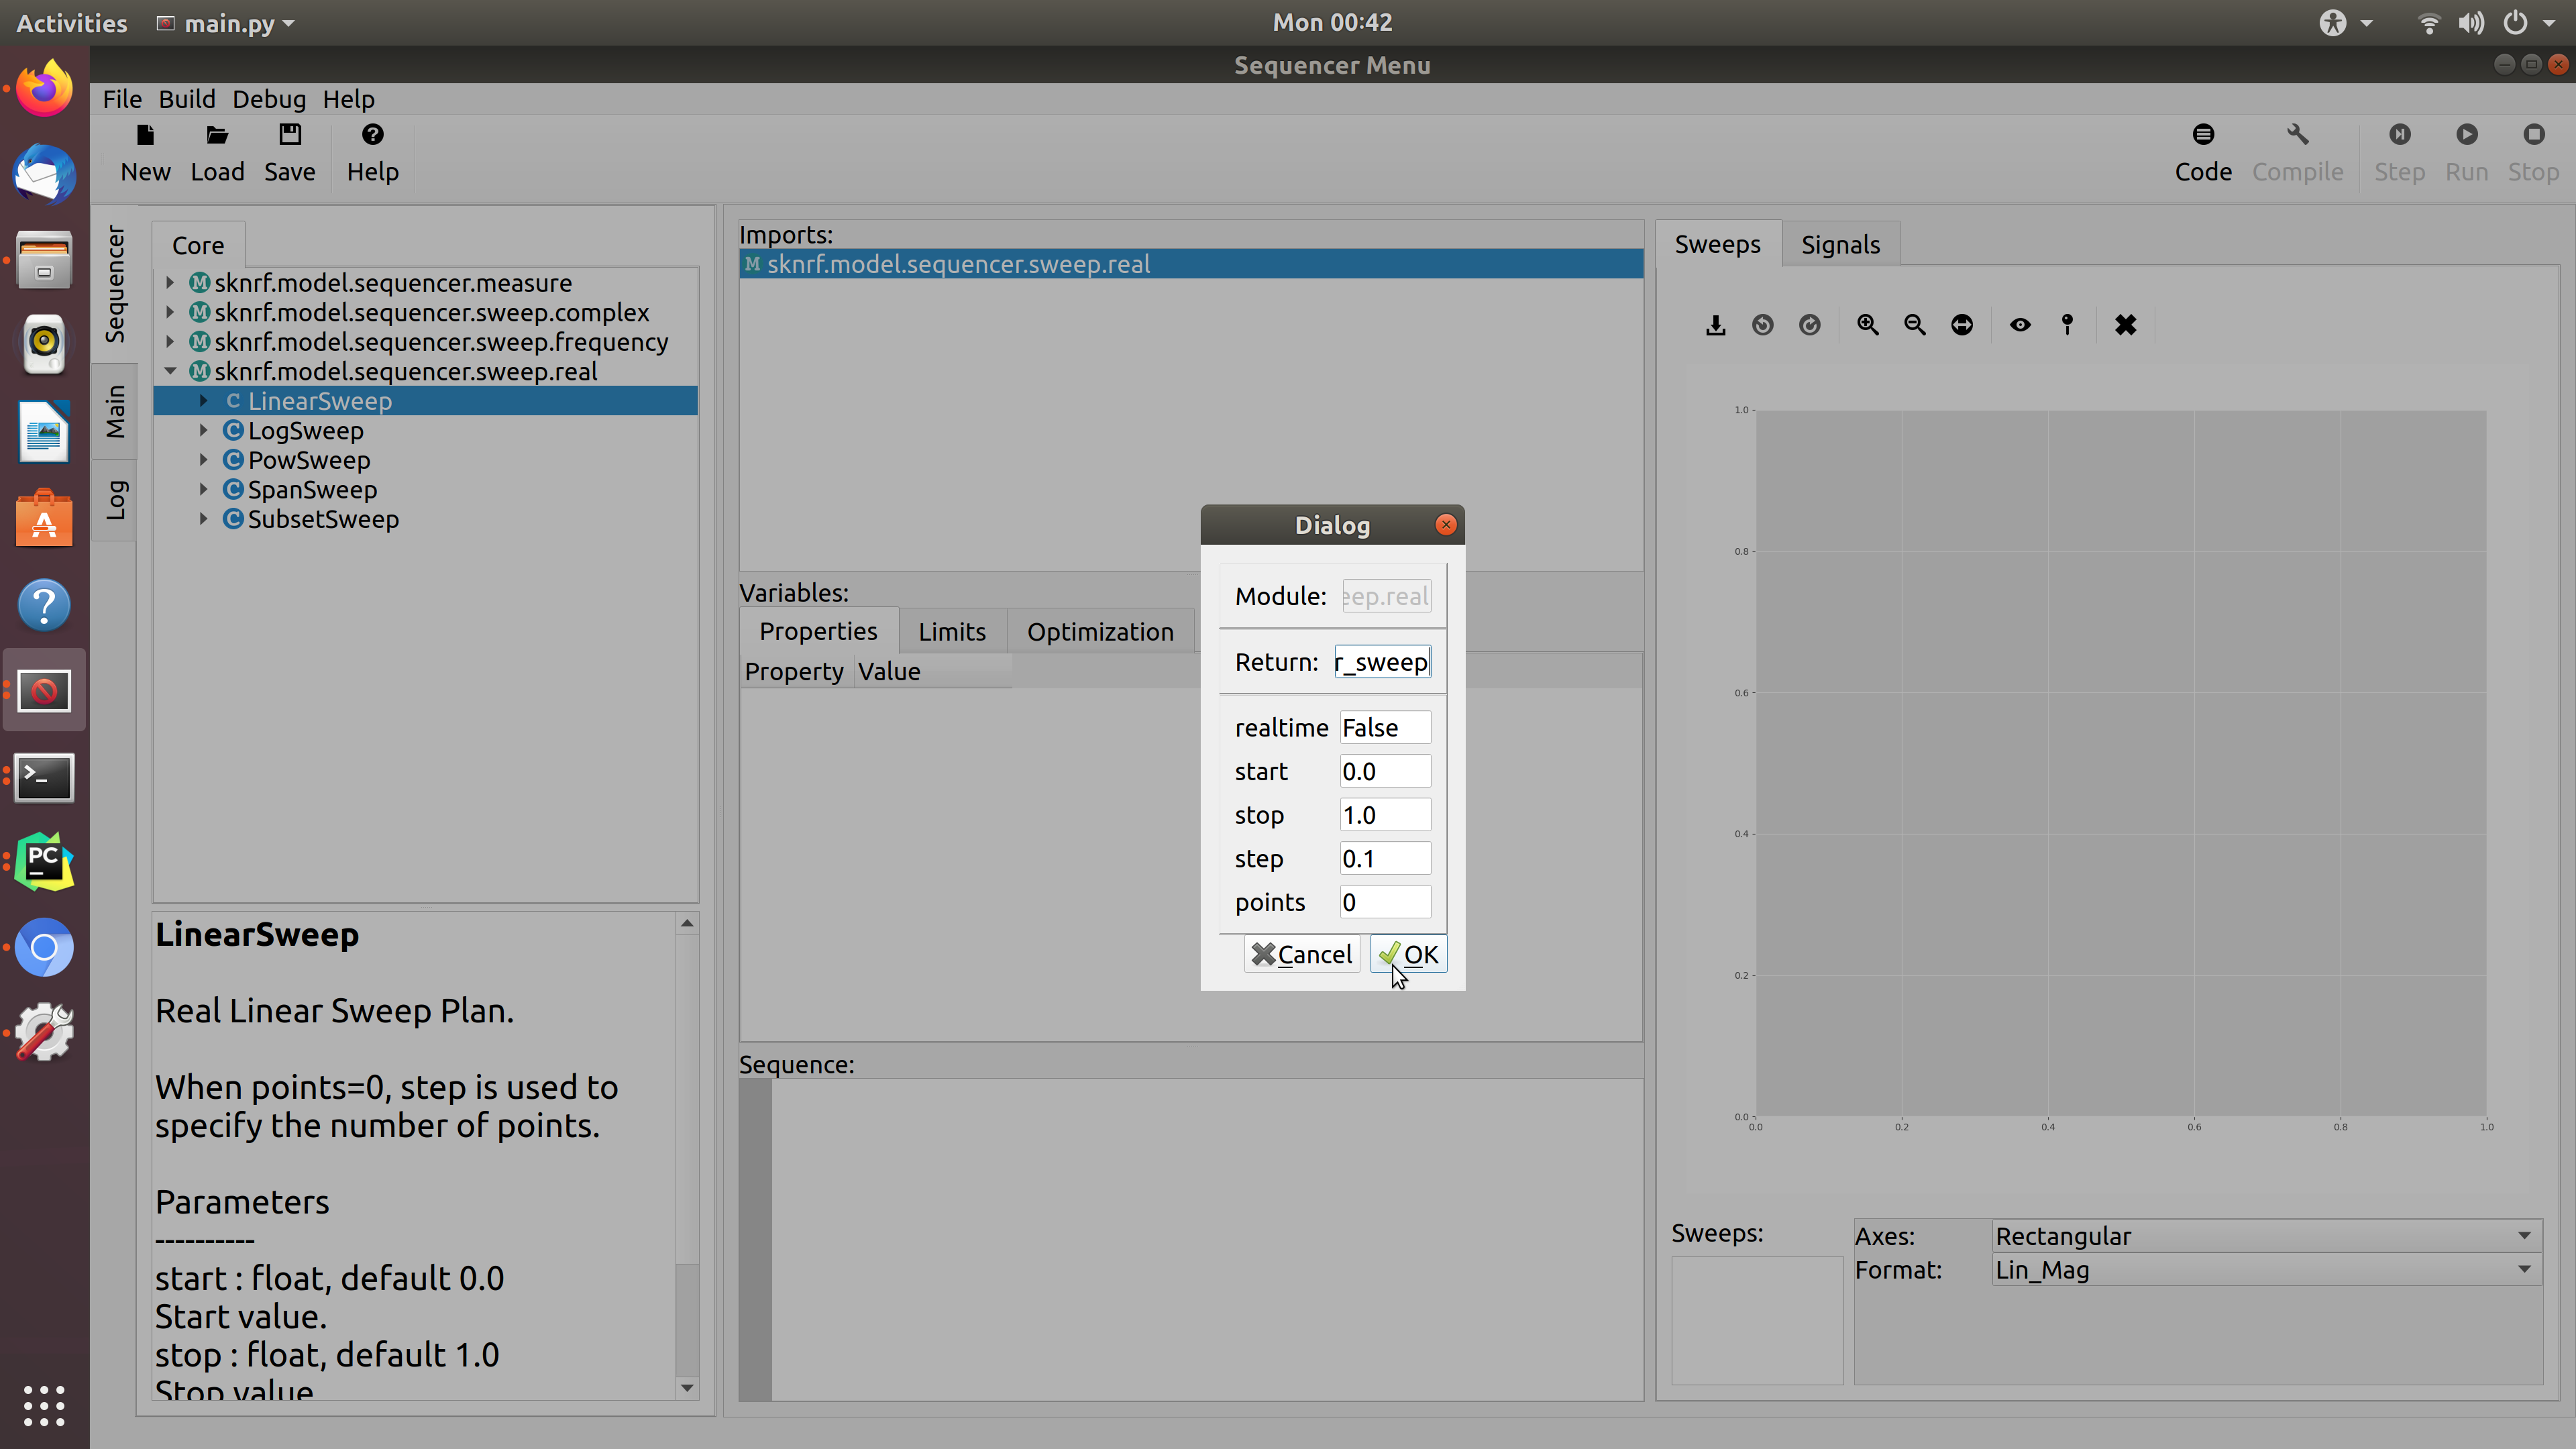
Task: Toggle the eye visibility icon in plot toolbar
Action: (x=2020, y=325)
